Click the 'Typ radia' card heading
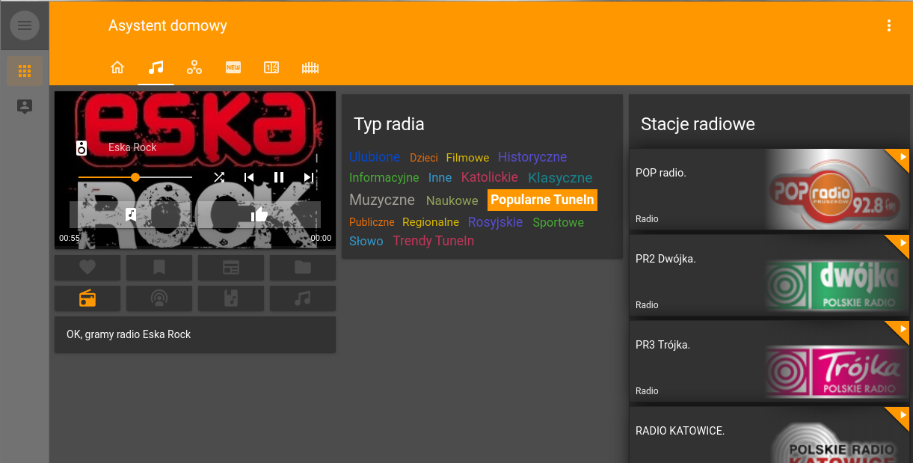 (x=389, y=124)
